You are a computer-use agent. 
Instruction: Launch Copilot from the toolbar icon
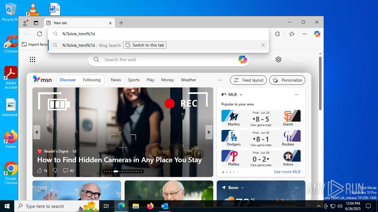(317, 34)
